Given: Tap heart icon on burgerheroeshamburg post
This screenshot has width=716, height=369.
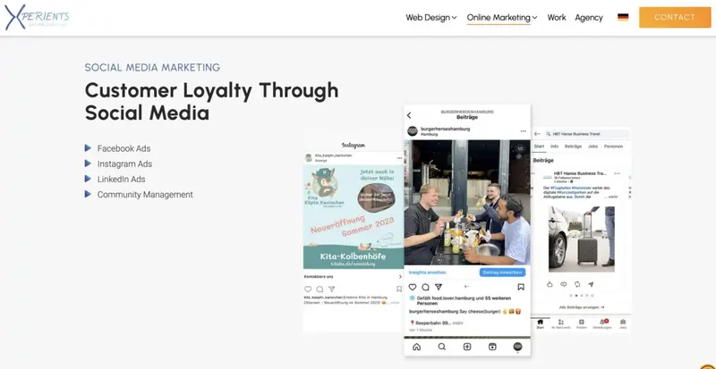Looking at the screenshot, I should 413,287.
